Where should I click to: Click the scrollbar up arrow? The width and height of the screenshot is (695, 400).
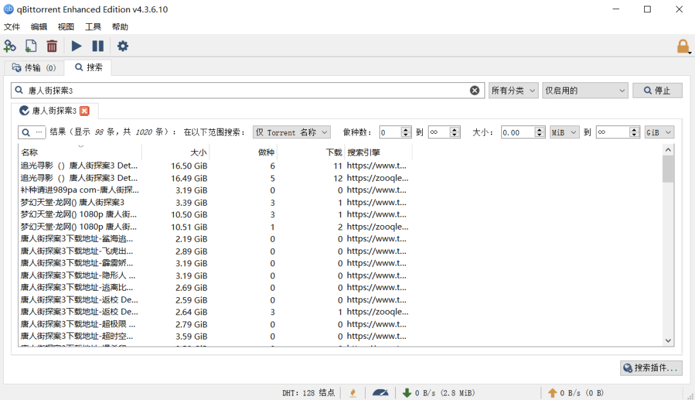[668, 150]
